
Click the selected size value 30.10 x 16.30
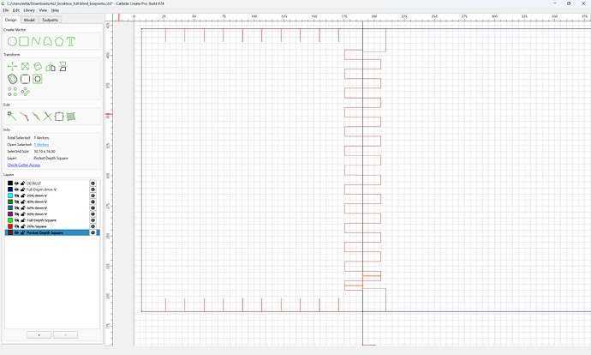45,151
